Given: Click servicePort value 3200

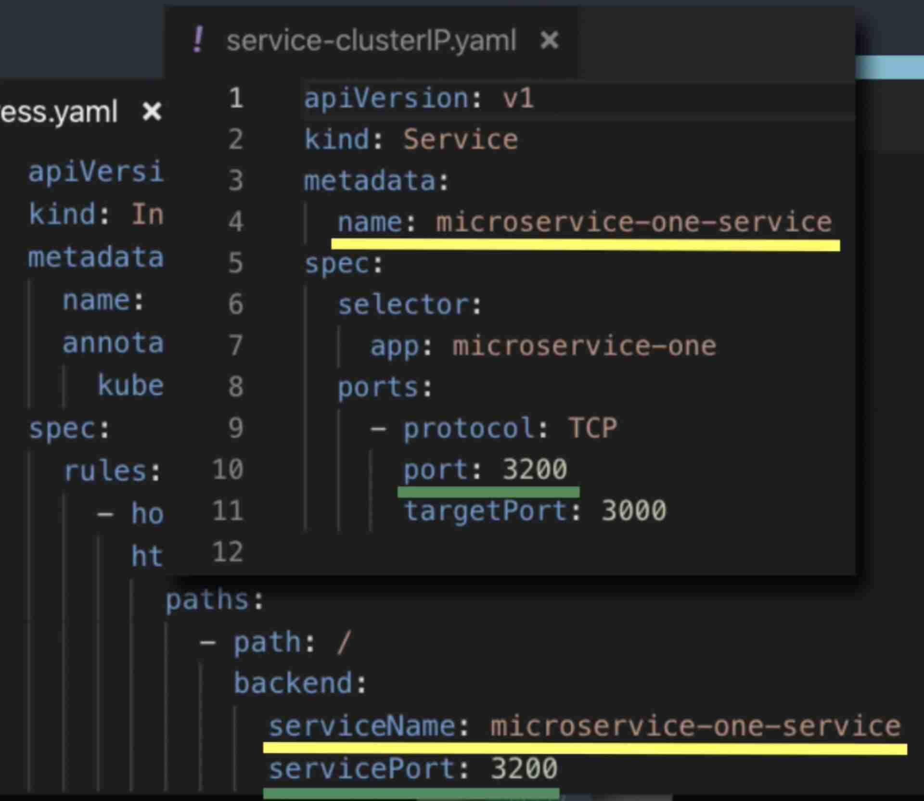Looking at the screenshot, I should click(x=524, y=768).
